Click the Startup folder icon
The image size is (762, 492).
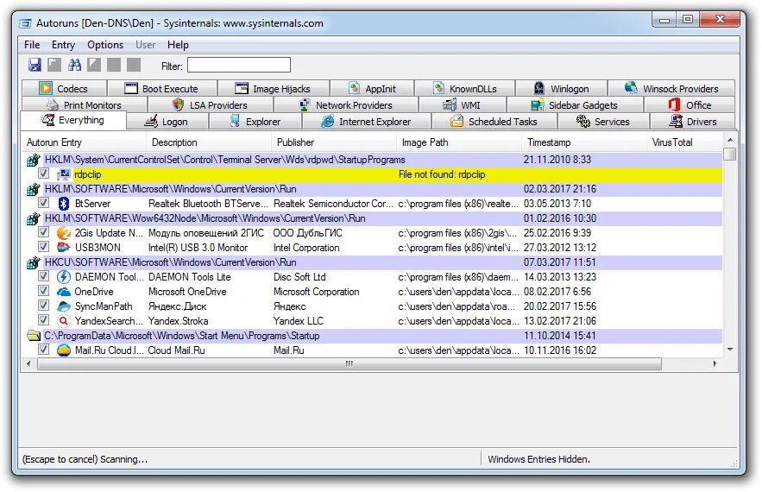[34, 336]
